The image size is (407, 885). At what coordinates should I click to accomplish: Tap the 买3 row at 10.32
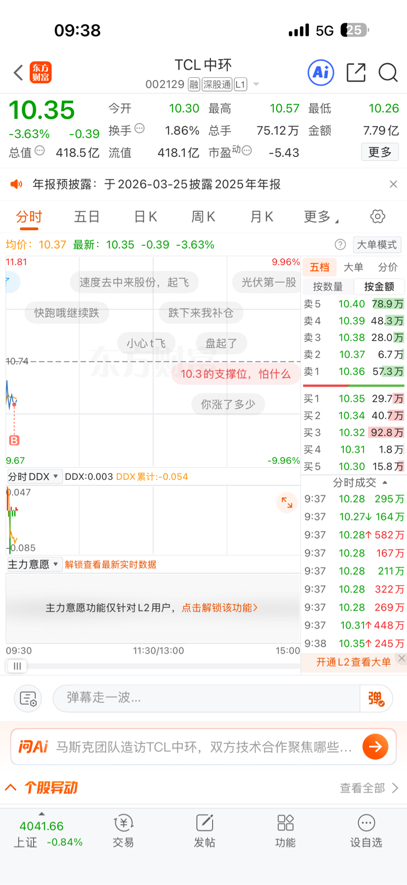pyautogui.click(x=353, y=433)
